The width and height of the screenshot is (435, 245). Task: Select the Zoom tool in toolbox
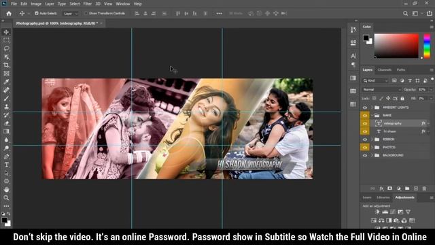6,198
